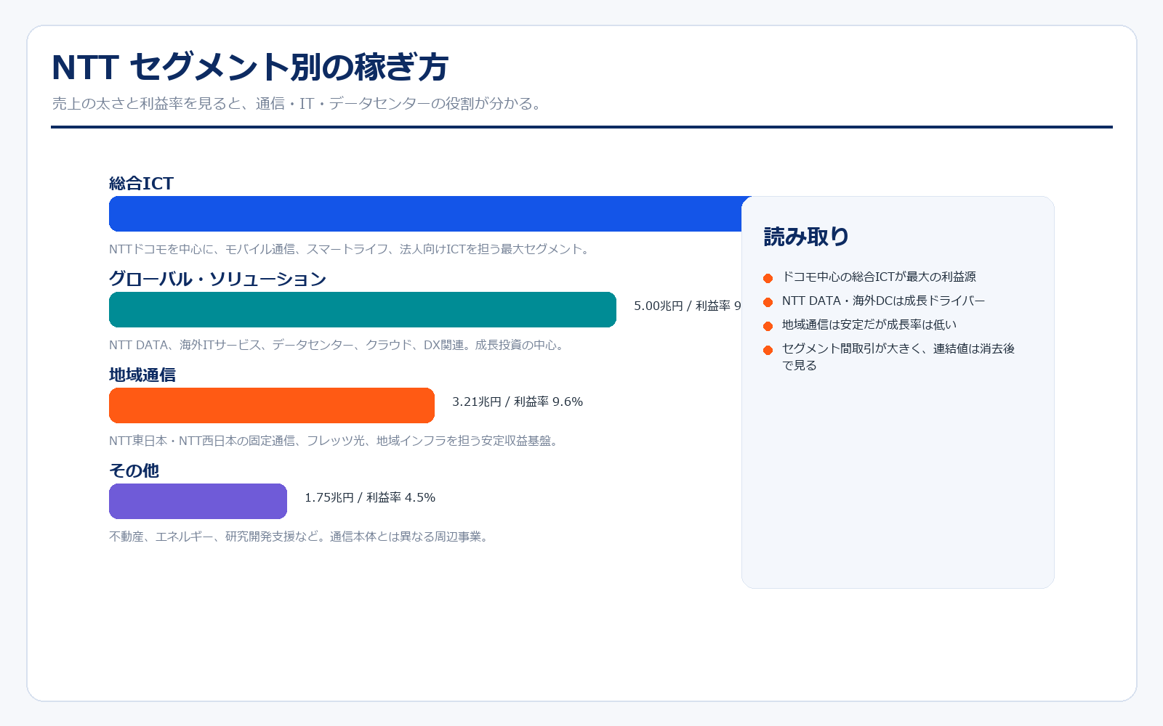The height and width of the screenshot is (726, 1163).
Task: Click the teal グローバル・ソリューション bar
Action: click(x=363, y=309)
